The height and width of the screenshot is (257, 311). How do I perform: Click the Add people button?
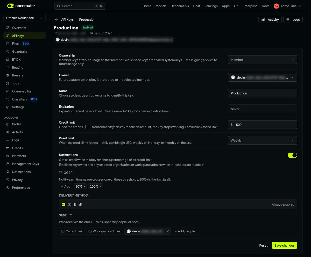coord(185,231)
